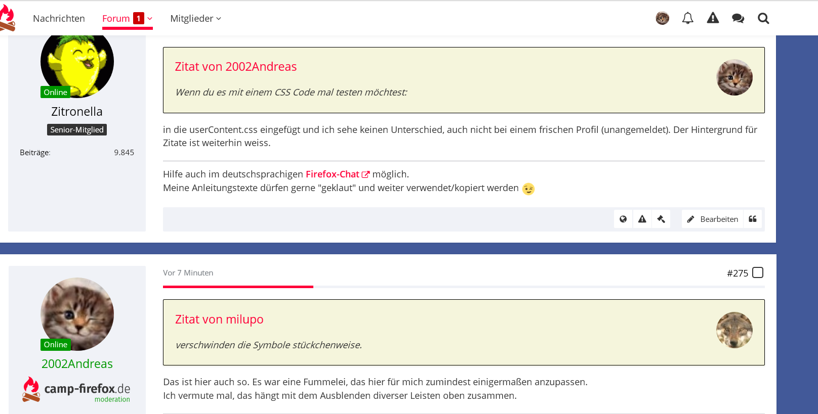Click the Bearbeiten edit button
The width and height of the screenshot is (818, 414).
coord(713,219)
